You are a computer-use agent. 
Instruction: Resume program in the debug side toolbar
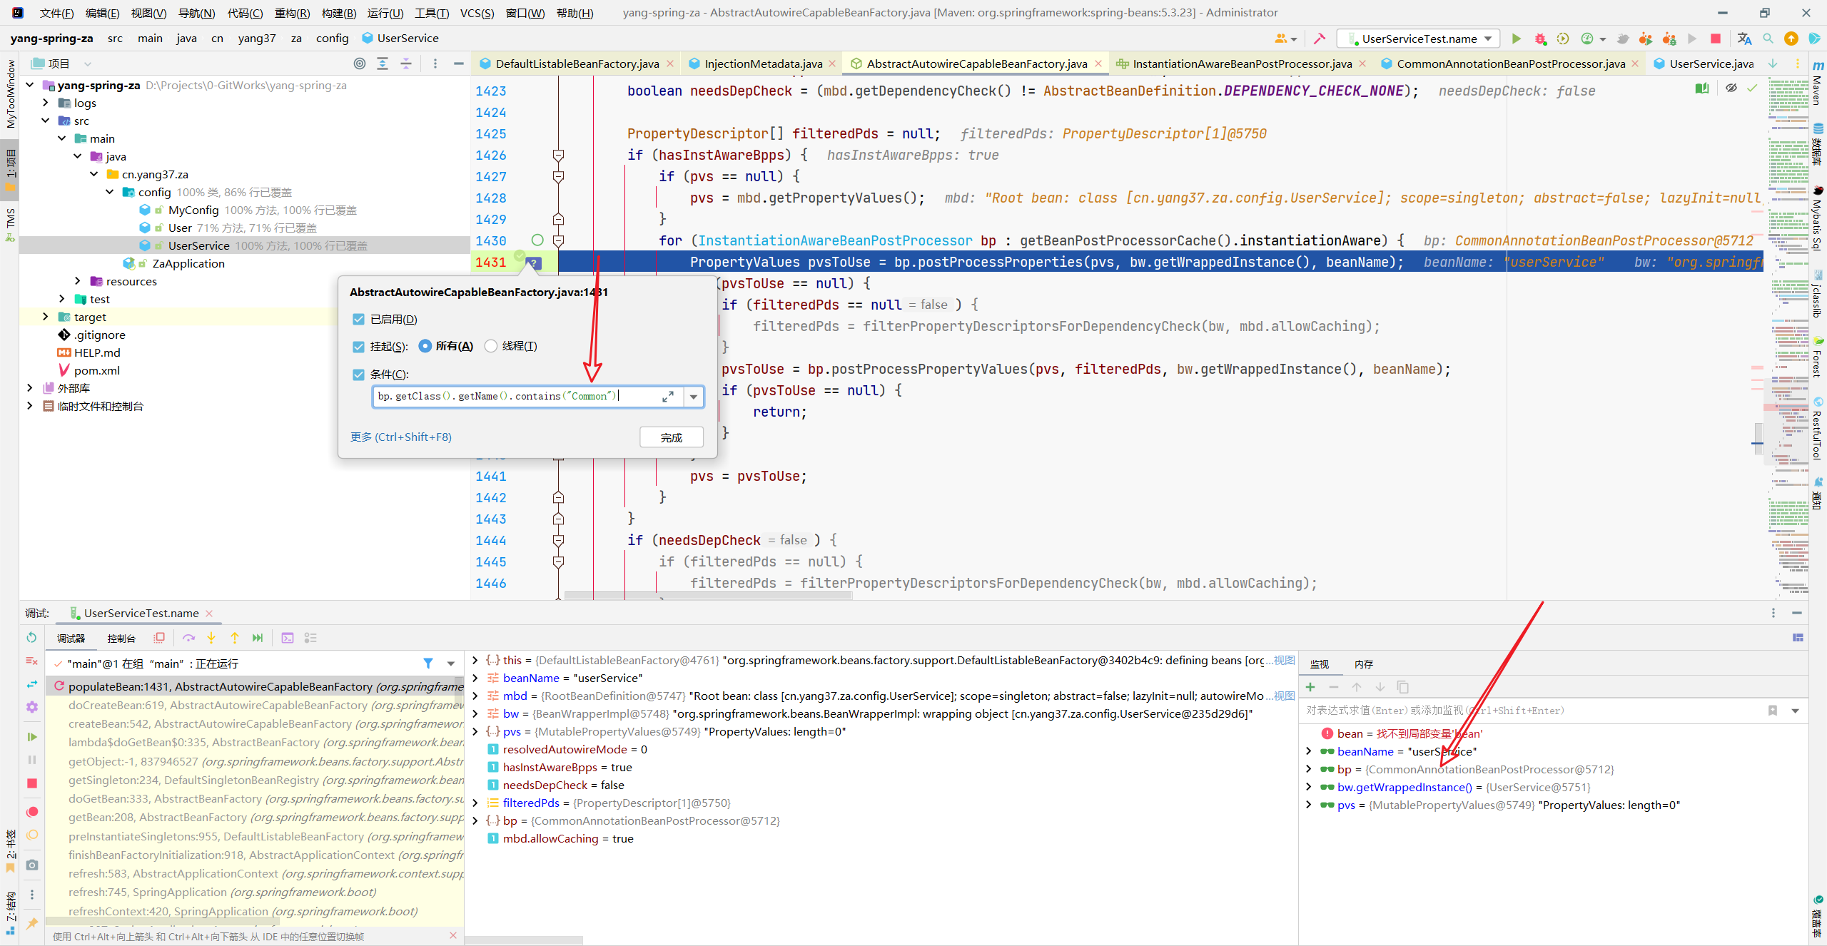click(x=31, y=736)
